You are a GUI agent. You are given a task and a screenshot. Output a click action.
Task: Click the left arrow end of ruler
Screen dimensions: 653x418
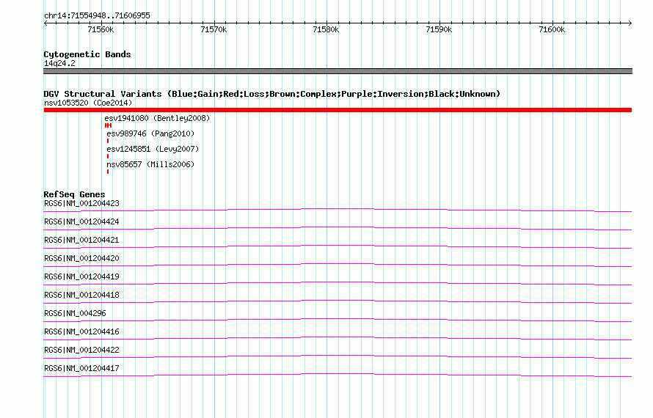[x=45, y=23]
